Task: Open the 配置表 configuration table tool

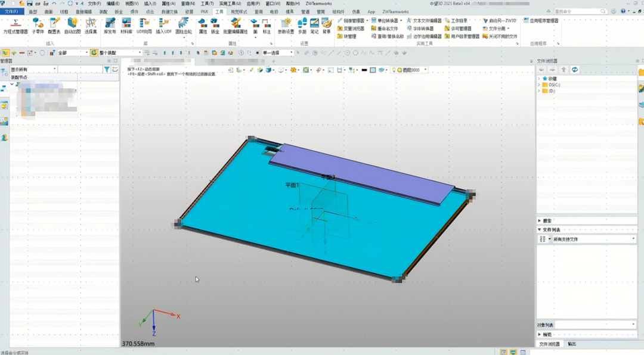Action: 54,25
